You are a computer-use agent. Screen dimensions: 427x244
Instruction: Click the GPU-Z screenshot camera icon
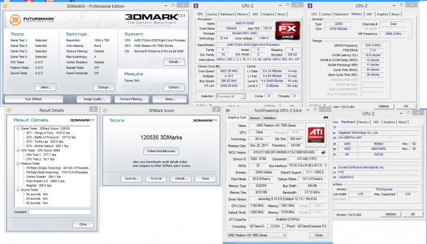pyautogui.click(x=326, y=117)
